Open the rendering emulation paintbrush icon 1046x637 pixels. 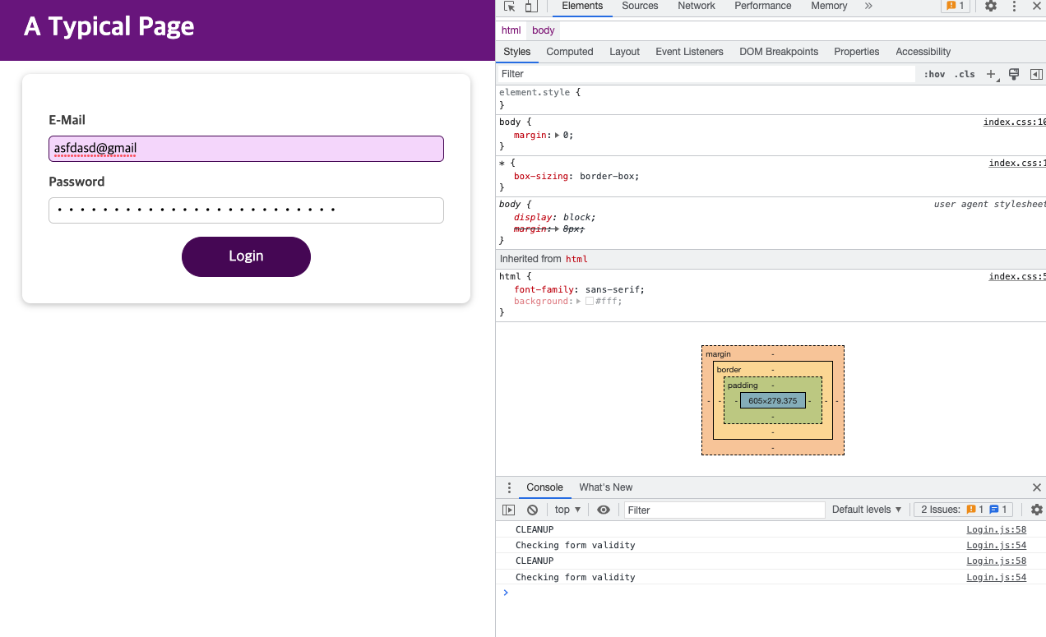tap(1014, 74)
